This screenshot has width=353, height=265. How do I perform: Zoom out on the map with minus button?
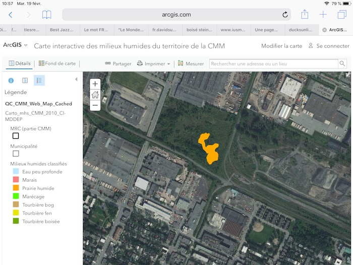[x=95, y=105]
